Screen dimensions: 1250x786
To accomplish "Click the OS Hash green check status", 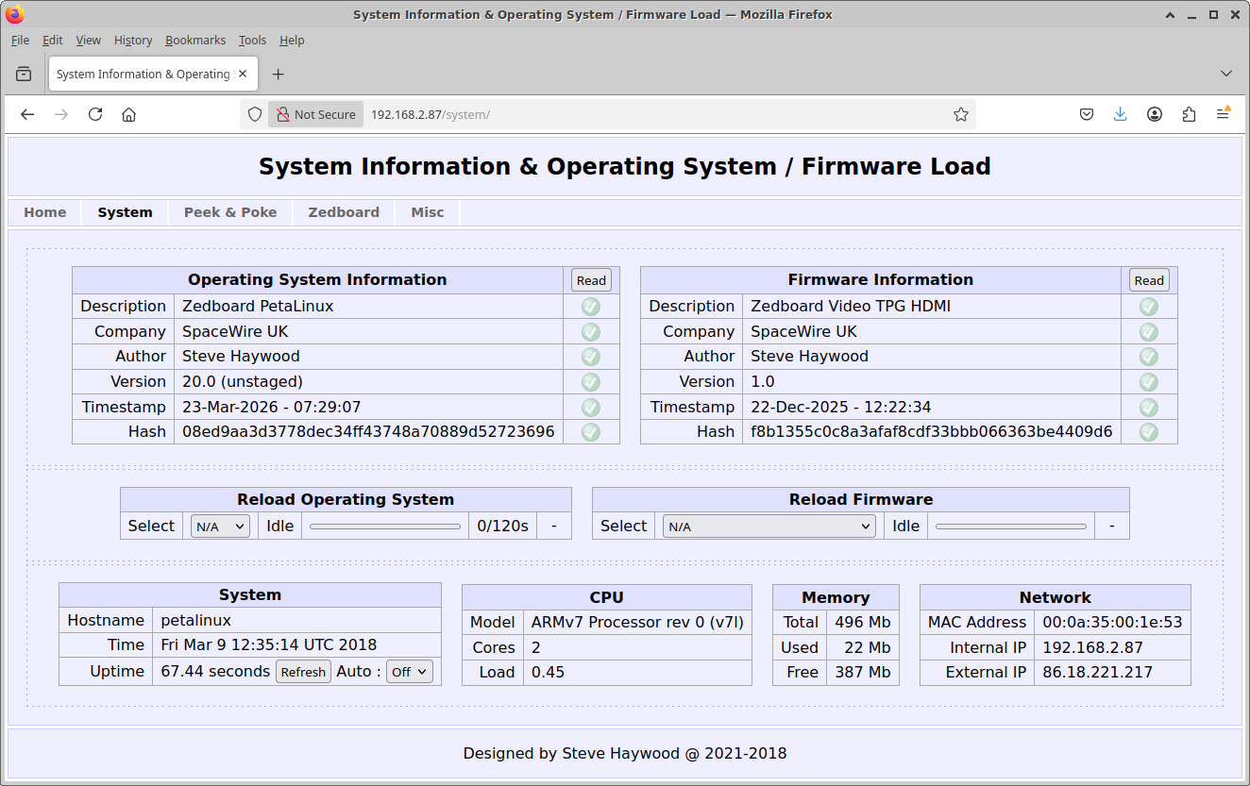I will [x=591, y=432].
